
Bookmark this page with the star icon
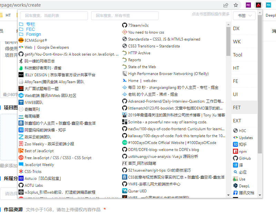pos(236,5)
